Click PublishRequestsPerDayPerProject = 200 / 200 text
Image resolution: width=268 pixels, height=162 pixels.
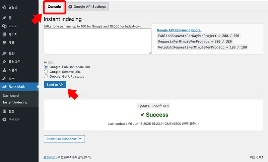[199, 36]
